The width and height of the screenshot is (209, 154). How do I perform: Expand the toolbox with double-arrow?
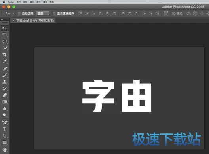[x=2, y=19]
